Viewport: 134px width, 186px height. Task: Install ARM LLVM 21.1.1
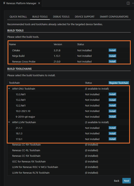tap(112, 128)
